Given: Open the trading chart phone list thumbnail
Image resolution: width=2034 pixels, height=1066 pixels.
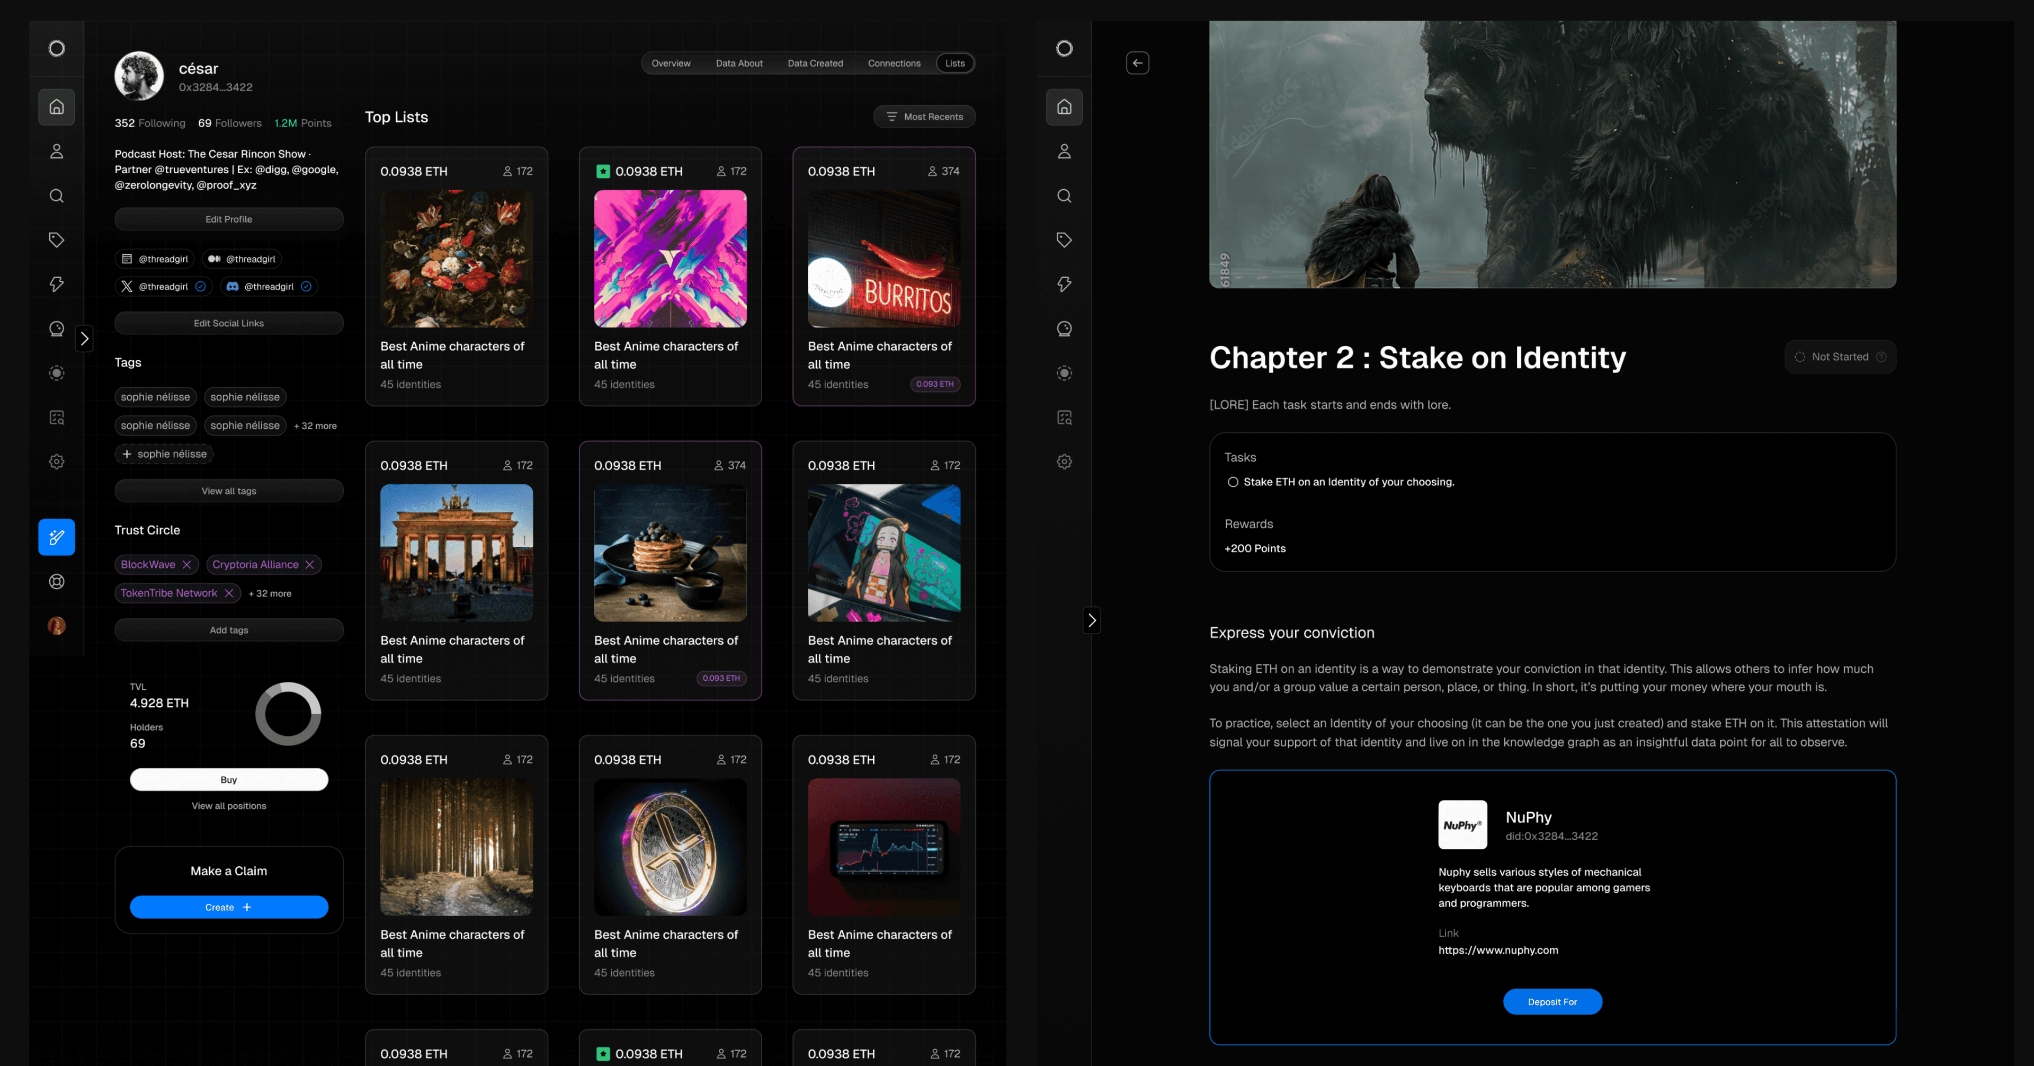Looking at the screenshot, I should coord(884,847).
